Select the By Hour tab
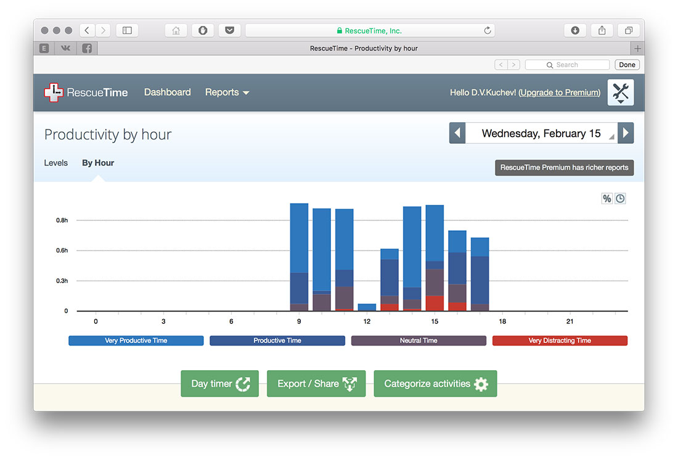 coord(98,163)
